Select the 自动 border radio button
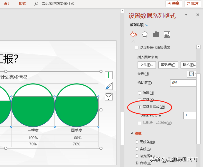203x167 pixels. point(137,163)
